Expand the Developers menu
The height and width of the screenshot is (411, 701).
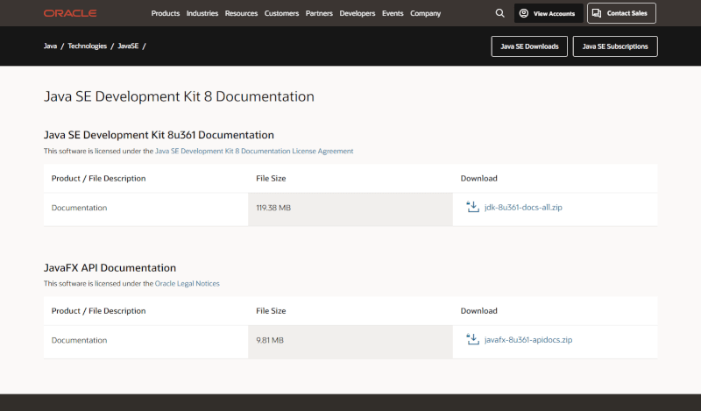pos(358,13)
